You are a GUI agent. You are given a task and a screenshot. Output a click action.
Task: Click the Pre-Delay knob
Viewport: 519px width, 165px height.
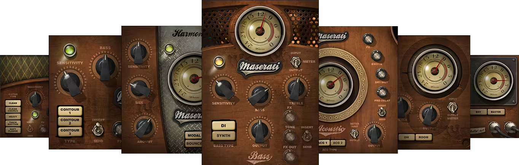click(382, 92)
